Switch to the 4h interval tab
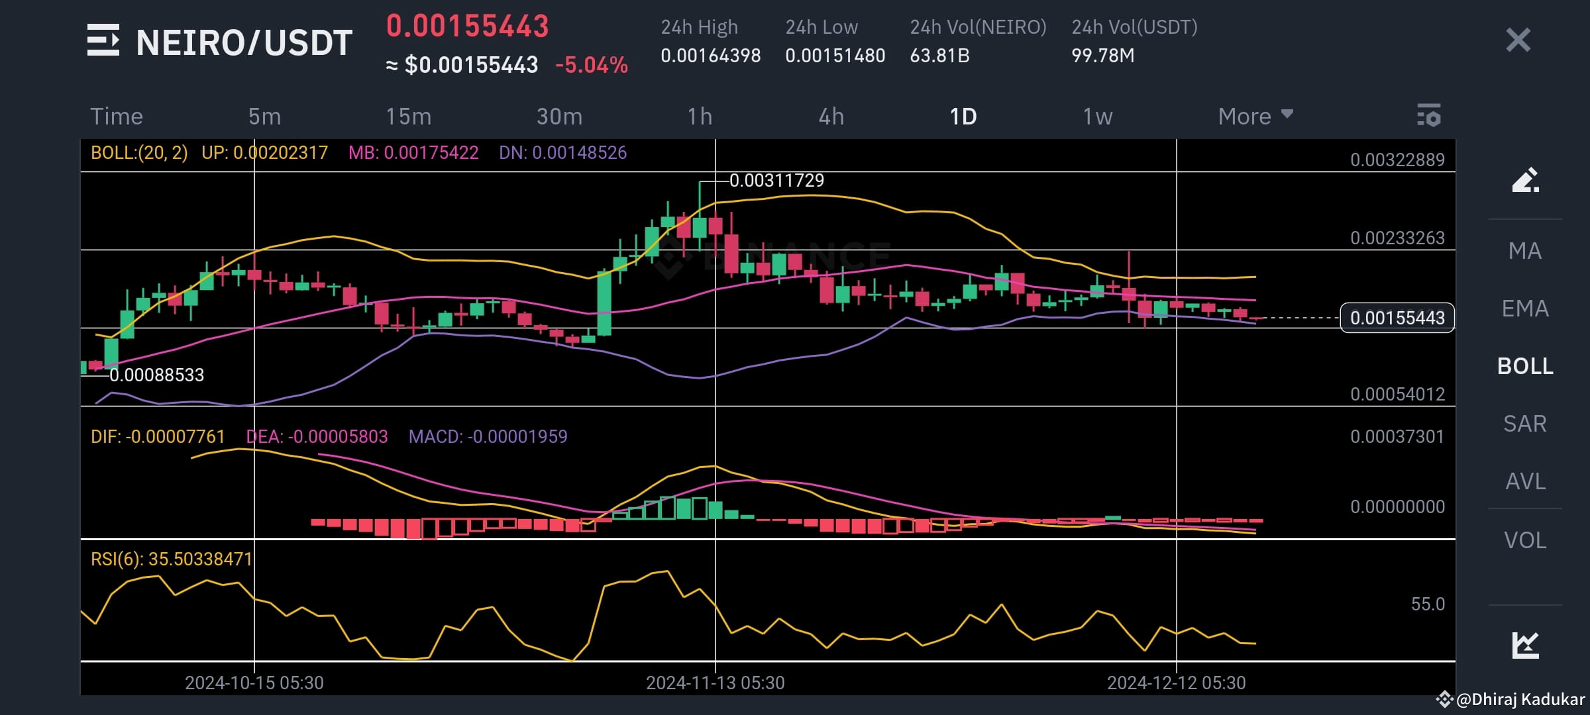The height and width of the screenshot is (715, 1590). [831, 117]
